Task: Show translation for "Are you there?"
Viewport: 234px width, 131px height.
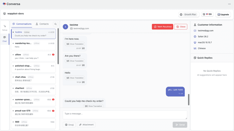Action: point(75,61)
